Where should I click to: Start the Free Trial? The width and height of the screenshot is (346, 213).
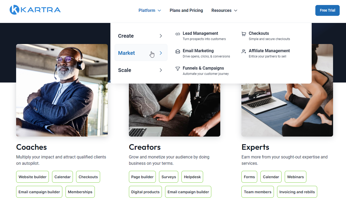pyautogui.click(x=327, y=11)
